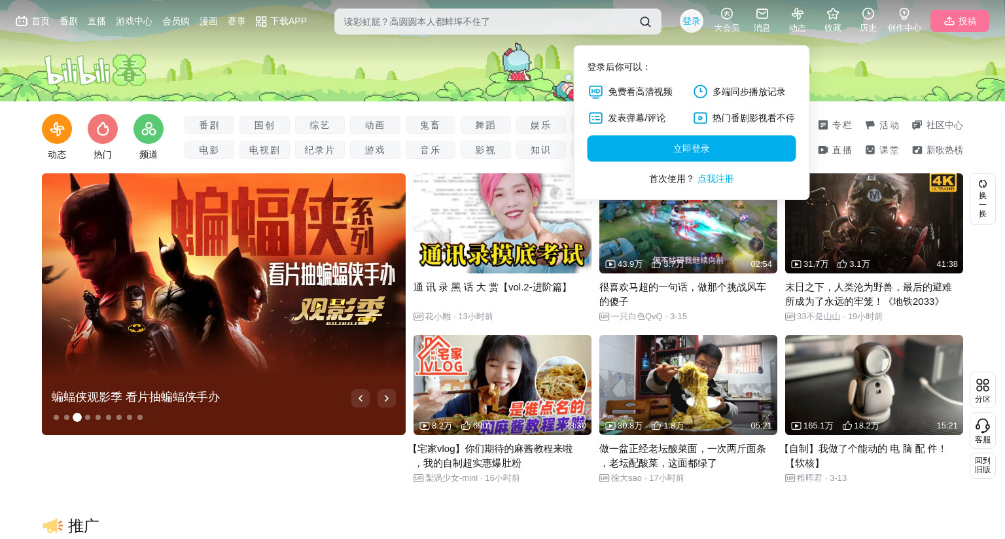This screenshot has width=1005, height=539.
Task: Open the 历史 history clock icon
Action: 868,20
